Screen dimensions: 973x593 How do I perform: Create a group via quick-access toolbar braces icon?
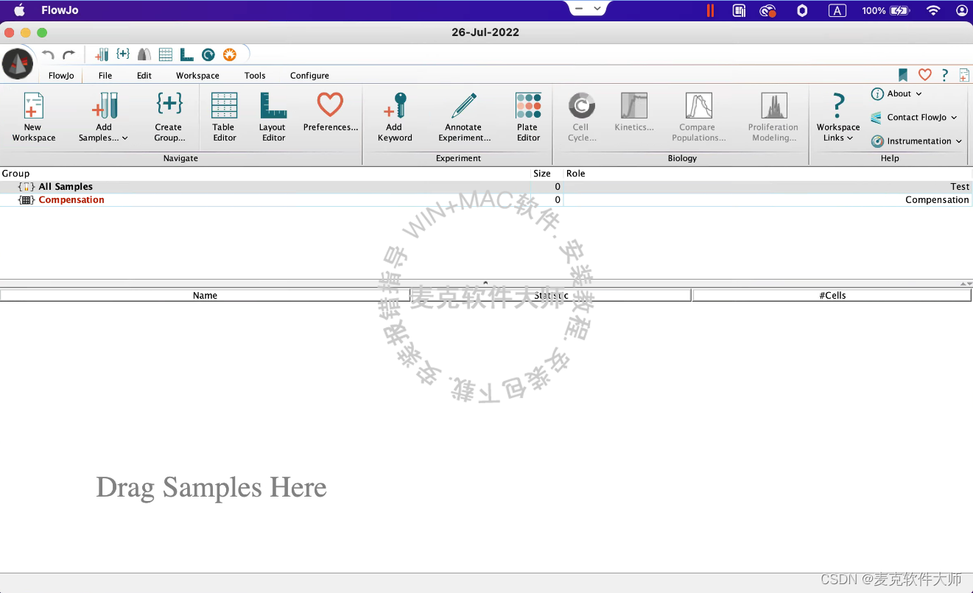pos(123,54)
